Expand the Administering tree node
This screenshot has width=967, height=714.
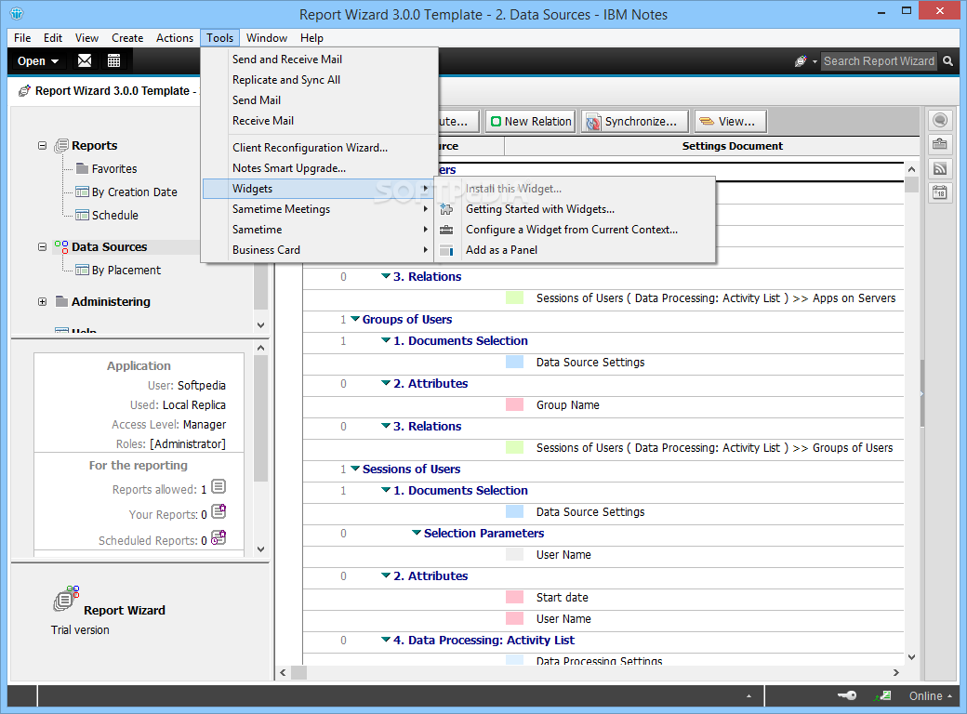click(x=42, y=301)
